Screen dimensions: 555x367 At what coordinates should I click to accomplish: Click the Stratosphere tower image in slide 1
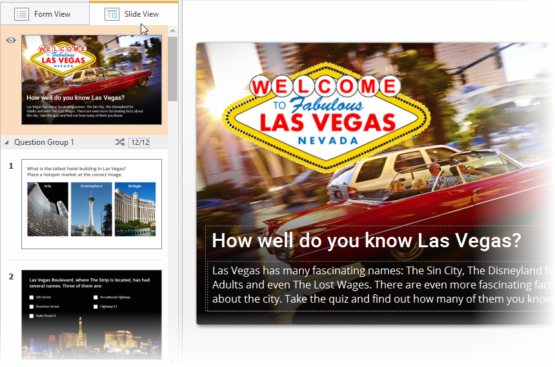[x=91, y=209]
